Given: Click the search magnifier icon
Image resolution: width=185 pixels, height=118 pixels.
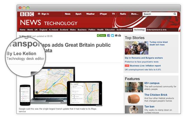Looking at the screenshot, I should pos(175,14).
